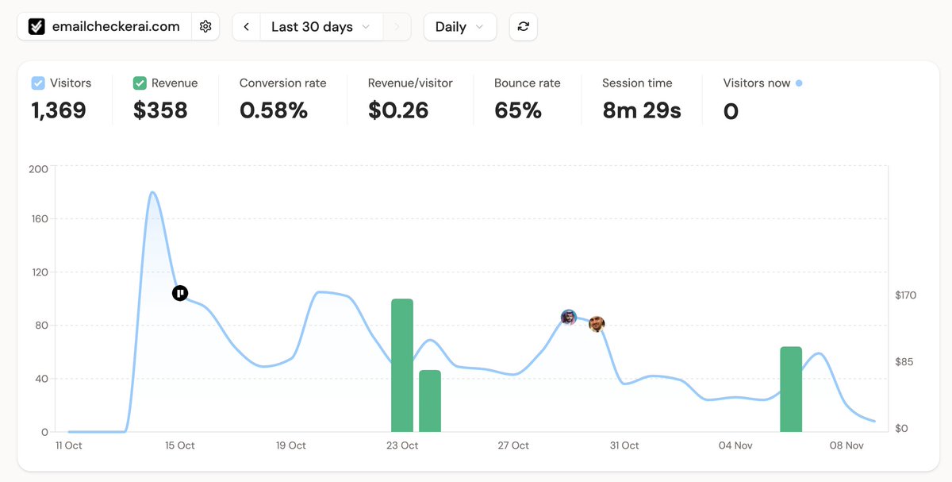Uncheck the Visitors metric checkbox

pyautogui.click(x=36, y=83)
